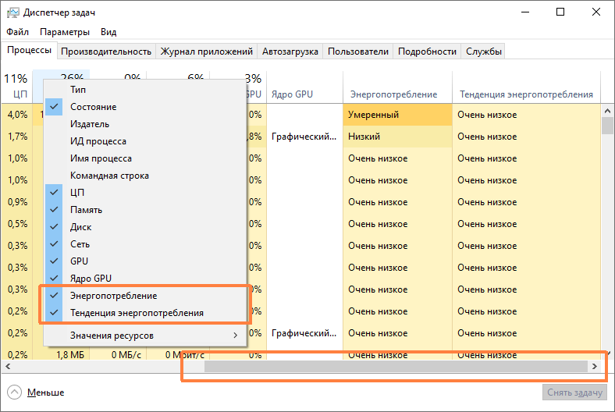Disable the Состояние column option
The width and height of the screenshot is (615, 412).
(93, 107)
